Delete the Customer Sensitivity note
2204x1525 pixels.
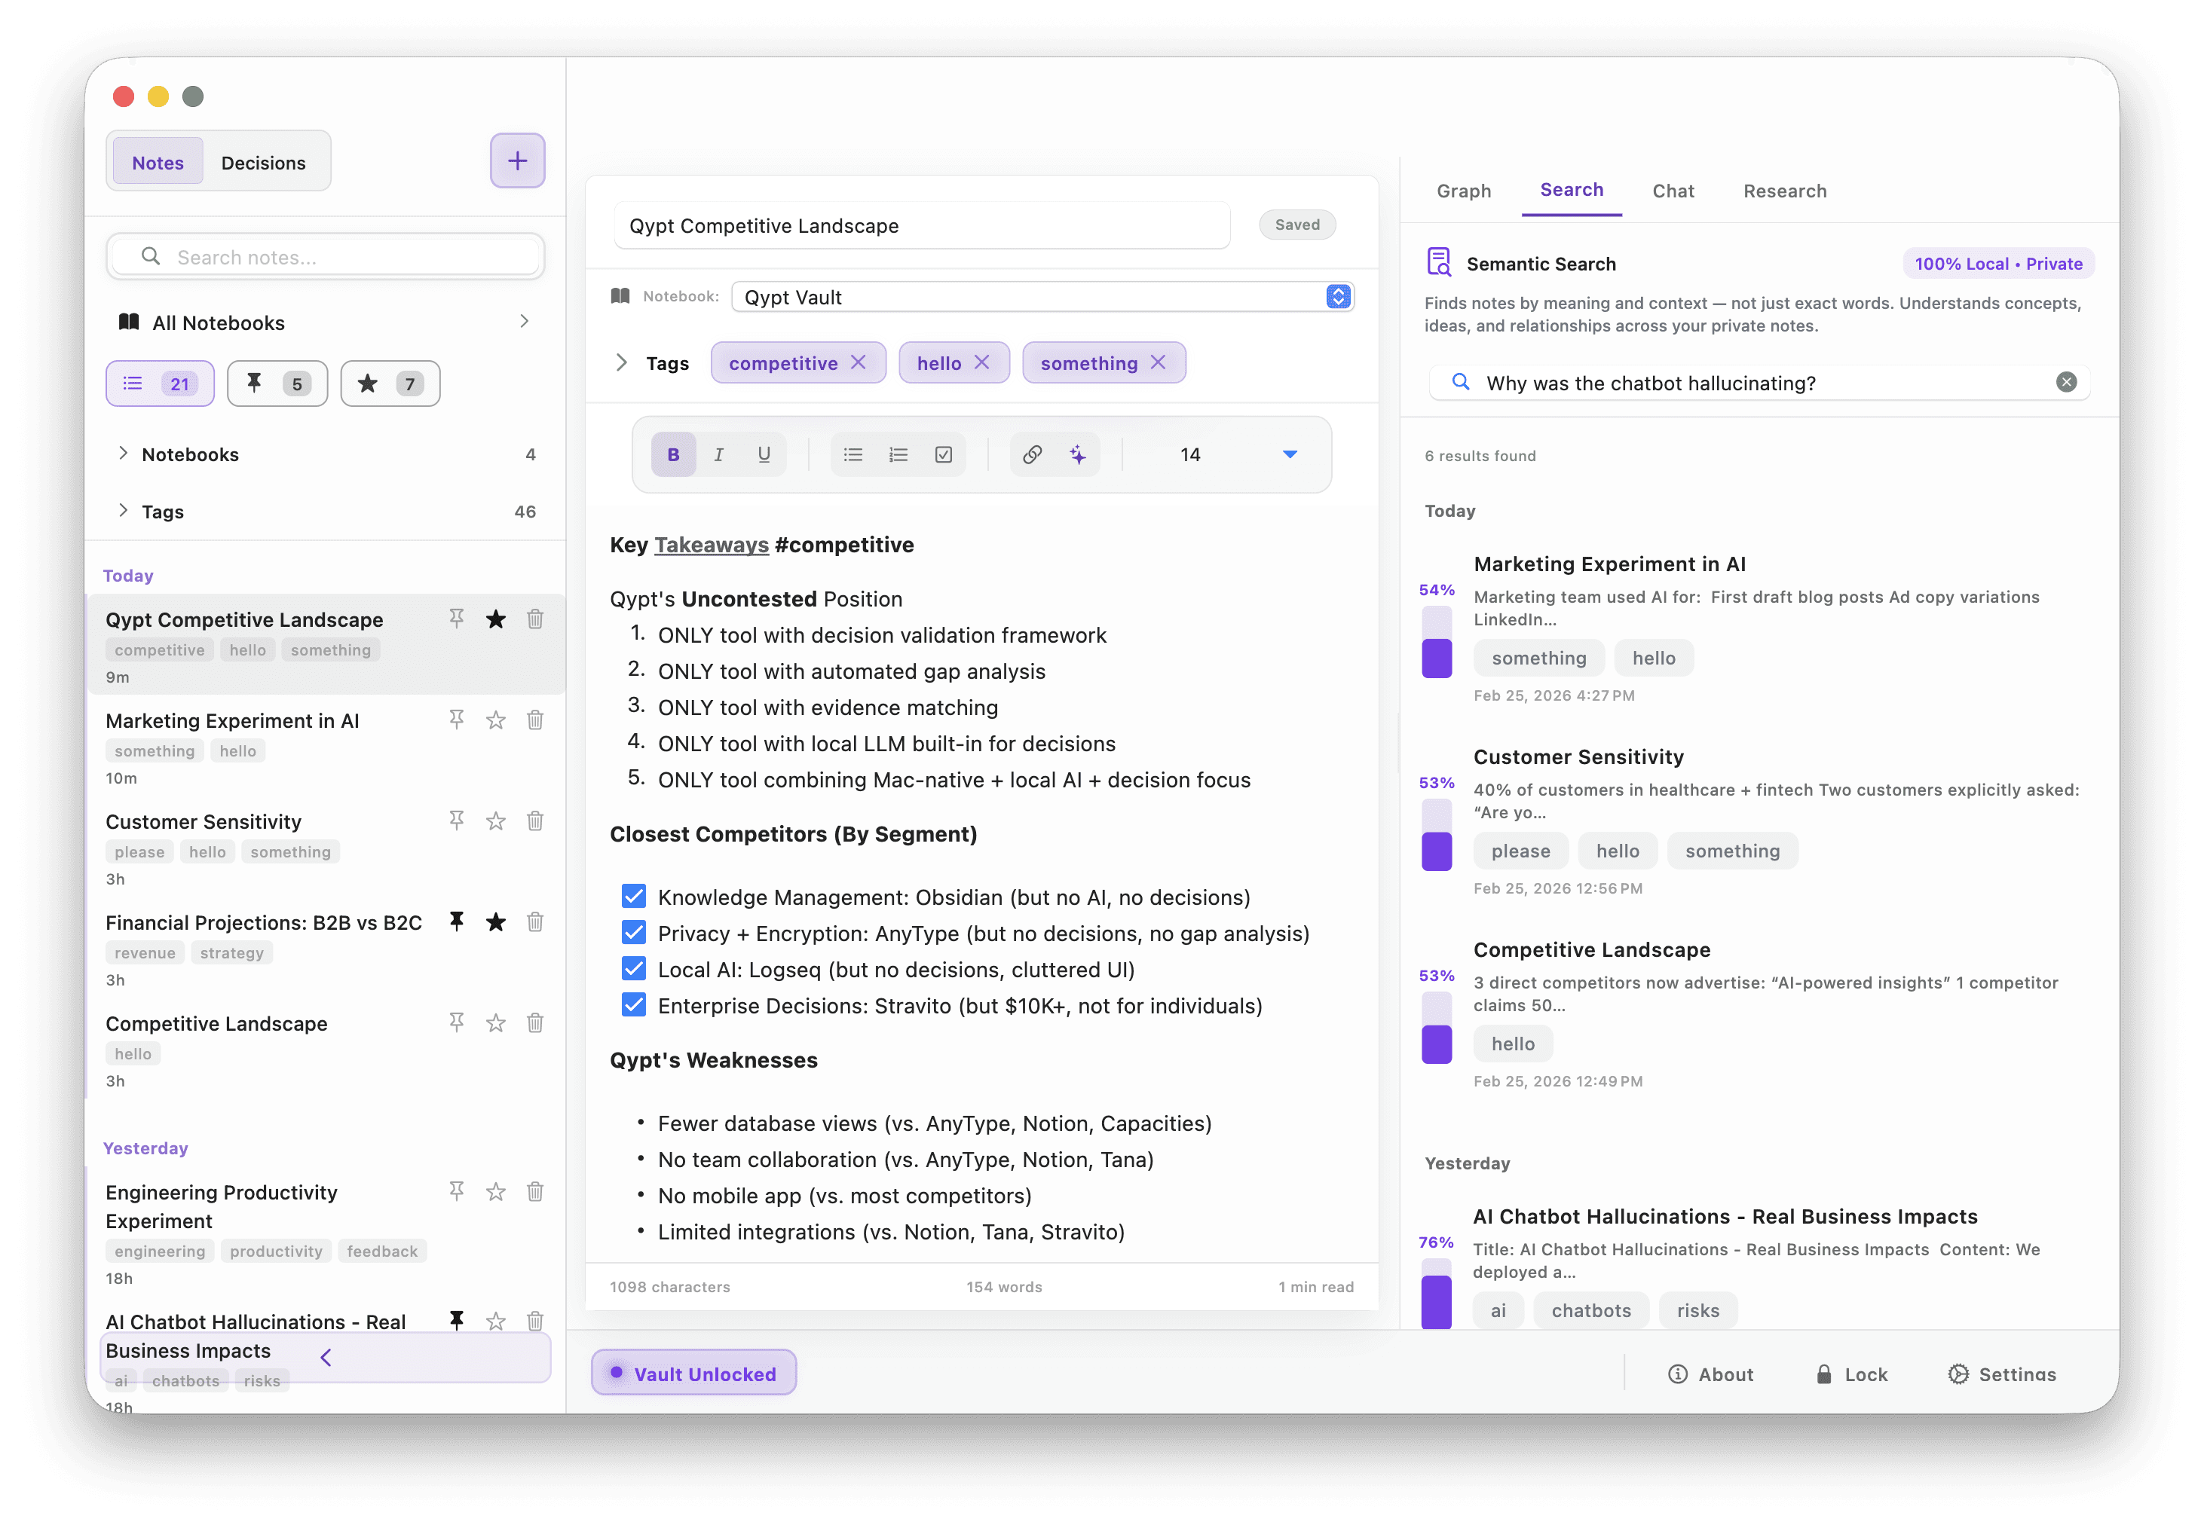click(535, 821)
